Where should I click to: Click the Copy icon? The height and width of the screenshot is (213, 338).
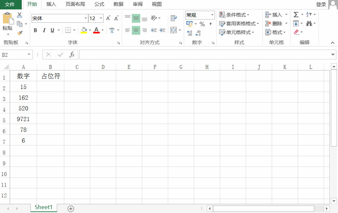[x=19, y=24]
